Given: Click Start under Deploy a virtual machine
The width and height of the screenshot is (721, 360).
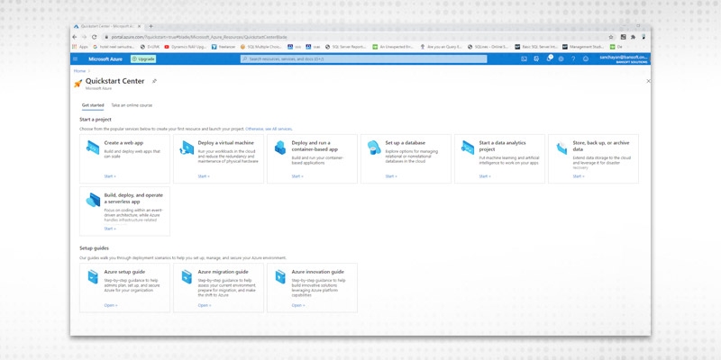Looking at the screenshot, I should coord(204,176).
